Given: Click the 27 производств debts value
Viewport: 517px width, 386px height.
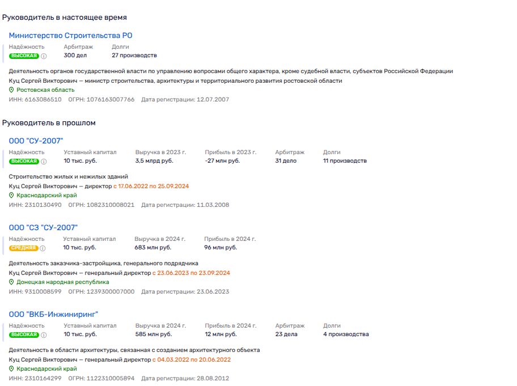Looking at the screenshot, I should 134,56.
